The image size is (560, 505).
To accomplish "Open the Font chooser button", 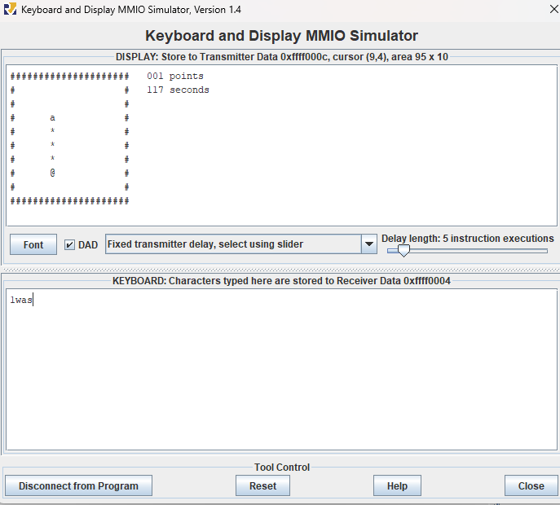I will coord(33,244).
